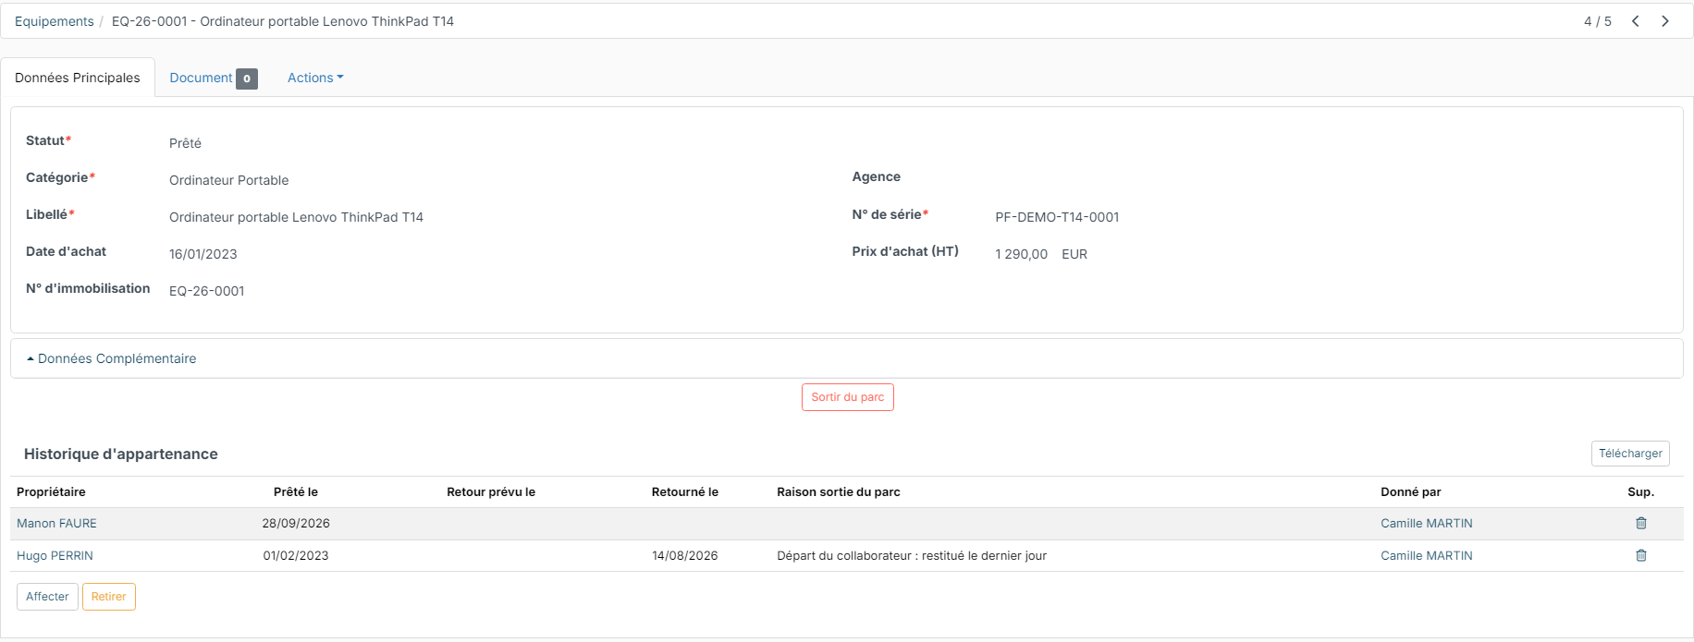This screenshot has height=642, width=1694.
Task: Click the EUR currency text
Action: coord(1074,254)
